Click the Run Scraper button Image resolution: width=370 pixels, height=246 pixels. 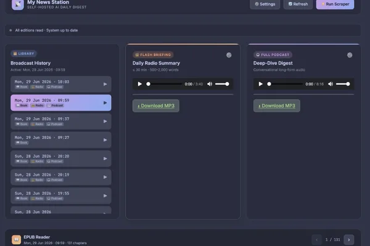(335, 4)
